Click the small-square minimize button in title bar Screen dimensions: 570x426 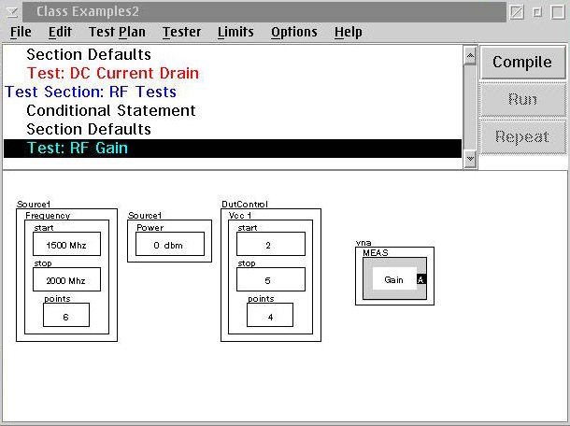537,12
